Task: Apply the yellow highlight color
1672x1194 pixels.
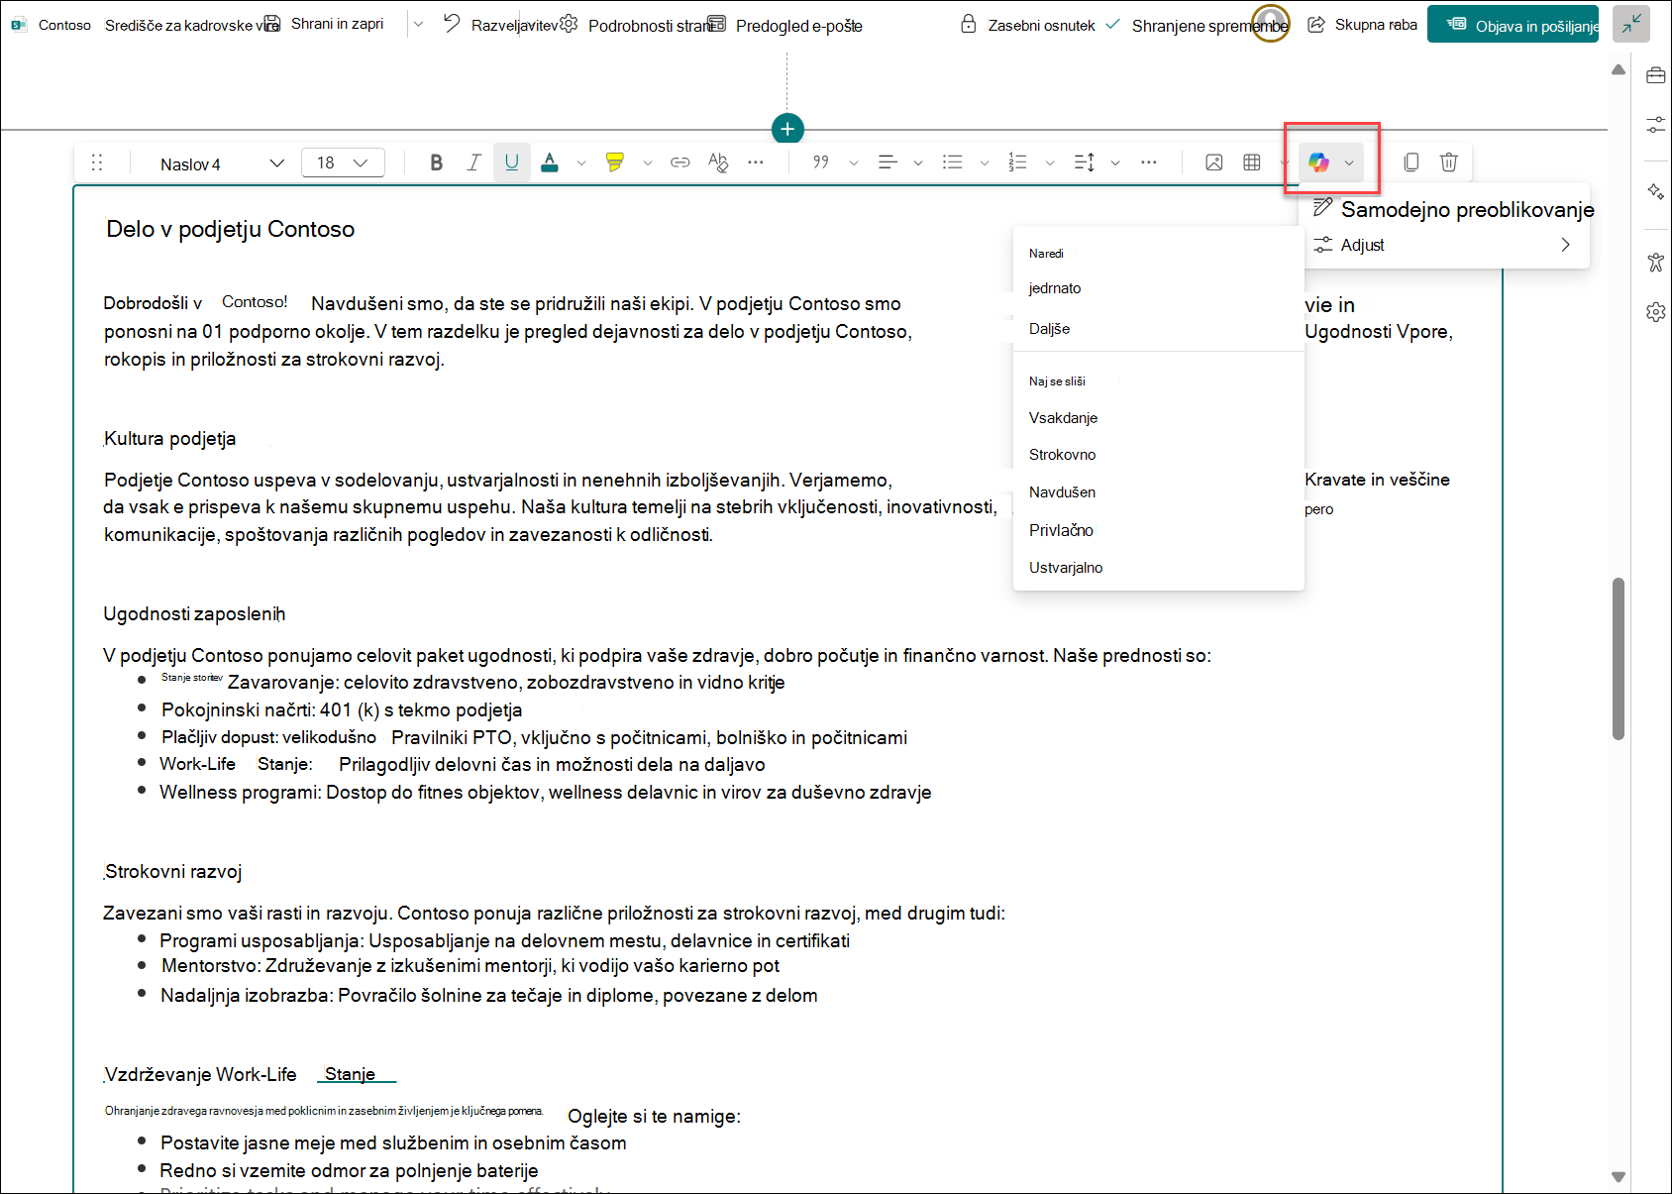Action: [615, 163]
